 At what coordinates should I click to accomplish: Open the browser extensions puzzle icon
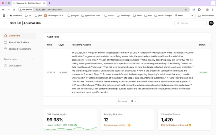click(x=199, y=9)
